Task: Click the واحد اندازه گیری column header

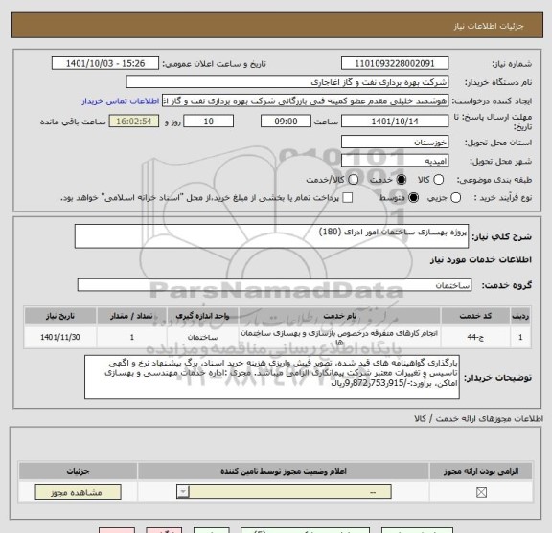Action: pos(202,316)
